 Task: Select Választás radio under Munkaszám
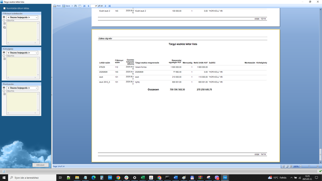click(x=4, y=91)
